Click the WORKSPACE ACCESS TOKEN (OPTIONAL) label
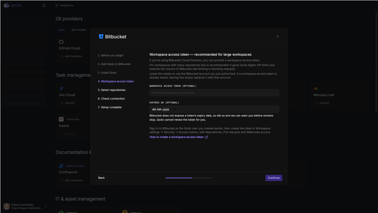 [173, 86]
